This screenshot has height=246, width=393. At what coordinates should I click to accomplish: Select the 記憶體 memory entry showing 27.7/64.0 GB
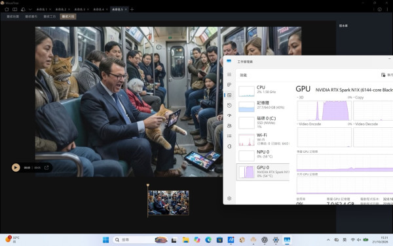click(x=263, y=106)
